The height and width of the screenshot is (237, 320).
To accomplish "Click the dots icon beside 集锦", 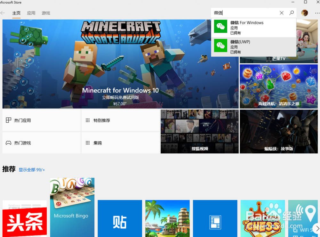I will [88, 143].
